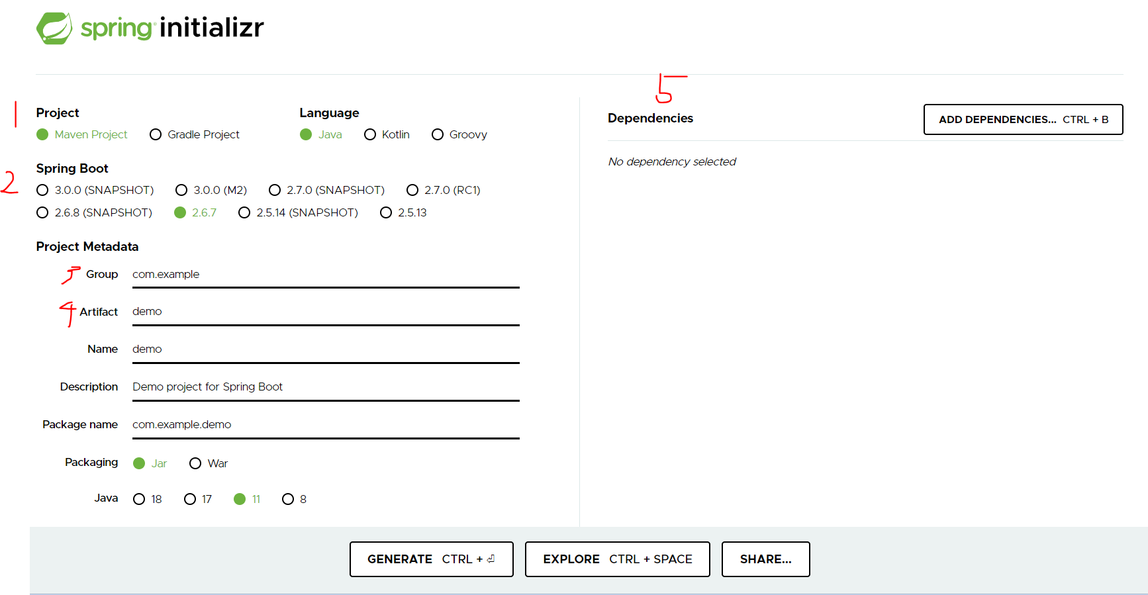
Task: Click the Explore button
Action: coord(618,559)
